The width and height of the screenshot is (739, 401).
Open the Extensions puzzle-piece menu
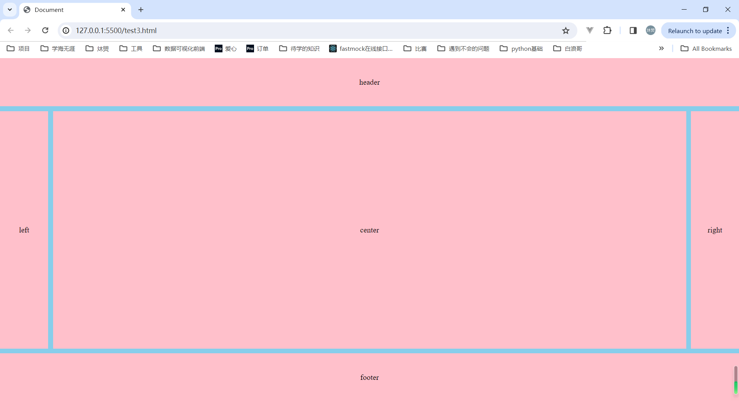(x=607, y=30)
